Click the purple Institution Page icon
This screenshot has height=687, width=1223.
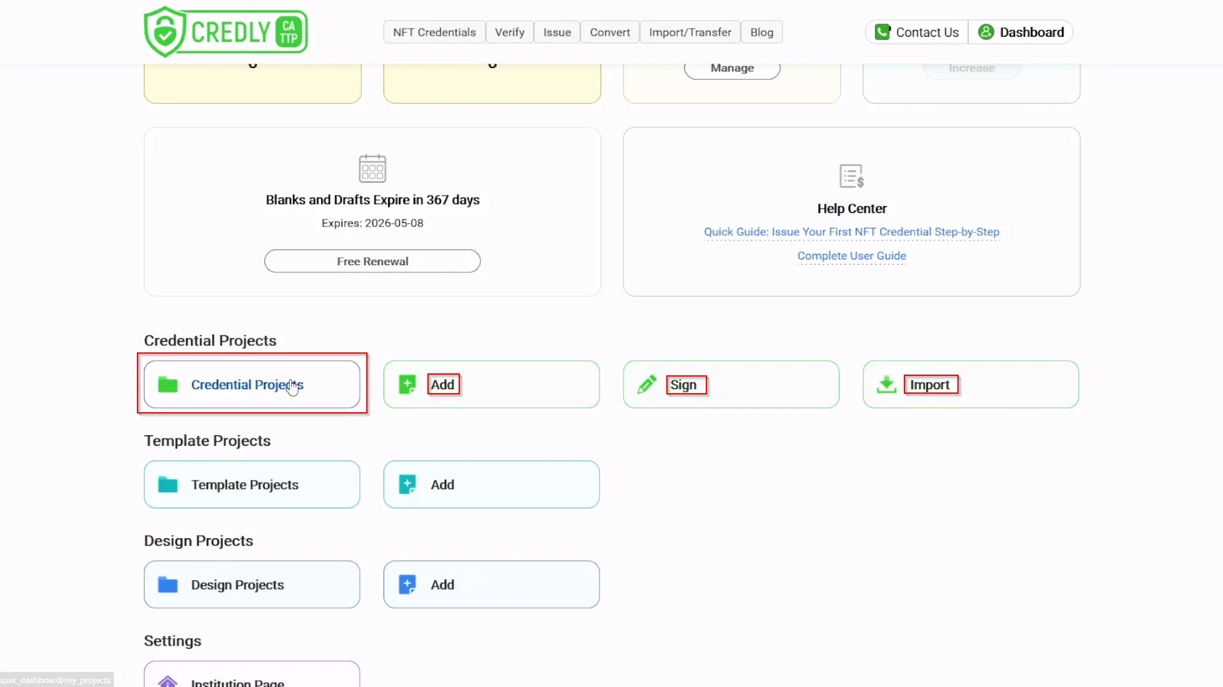point(168,681)
